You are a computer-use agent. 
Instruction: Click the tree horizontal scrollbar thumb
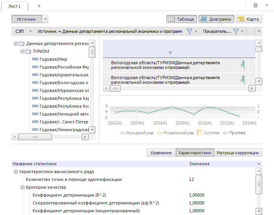[x=35, y=137]
